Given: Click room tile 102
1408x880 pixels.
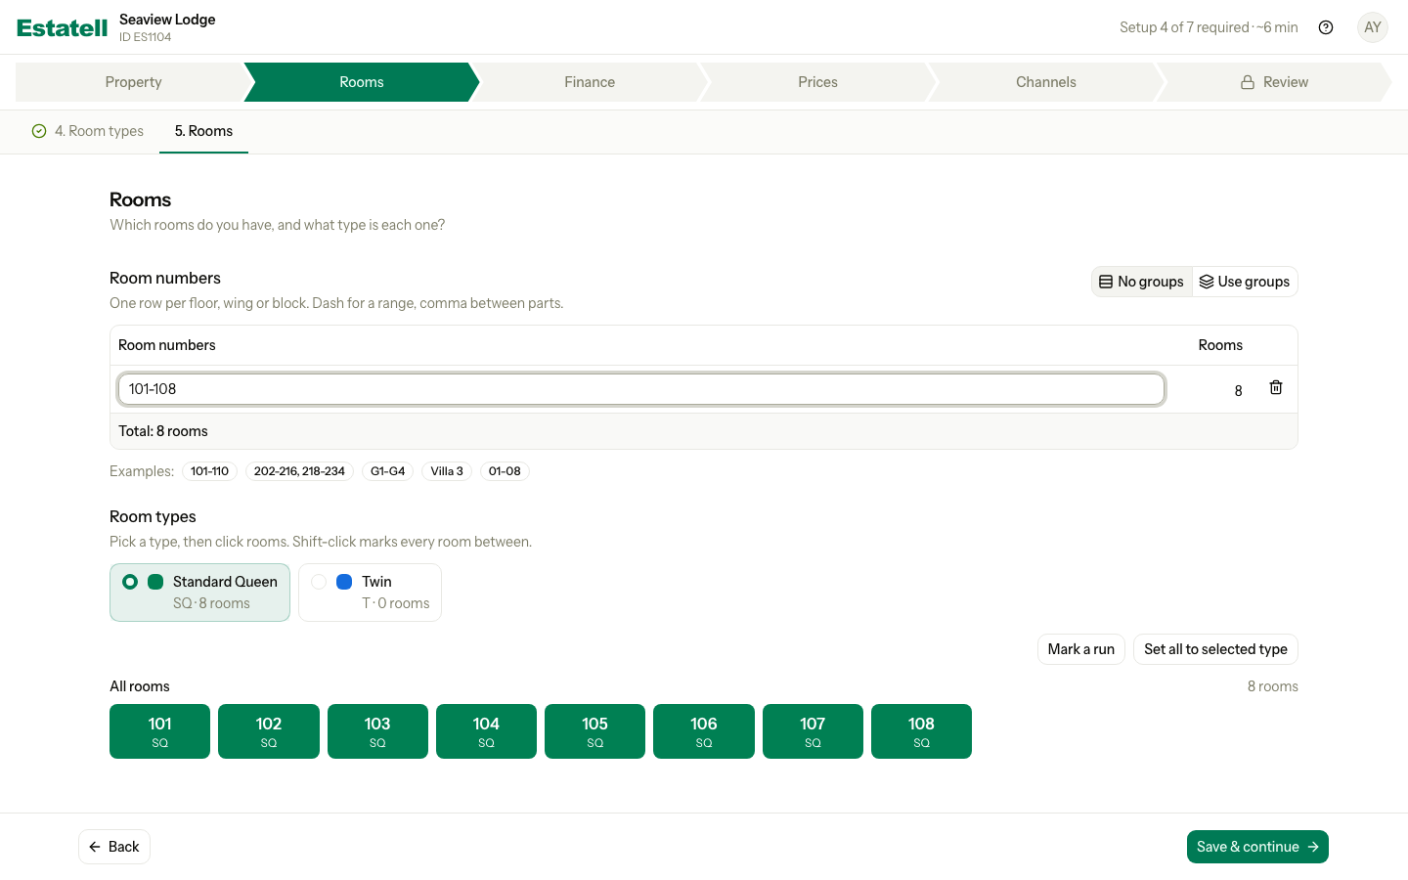Looking at the screenshot, I should click(x=269, y=731).
